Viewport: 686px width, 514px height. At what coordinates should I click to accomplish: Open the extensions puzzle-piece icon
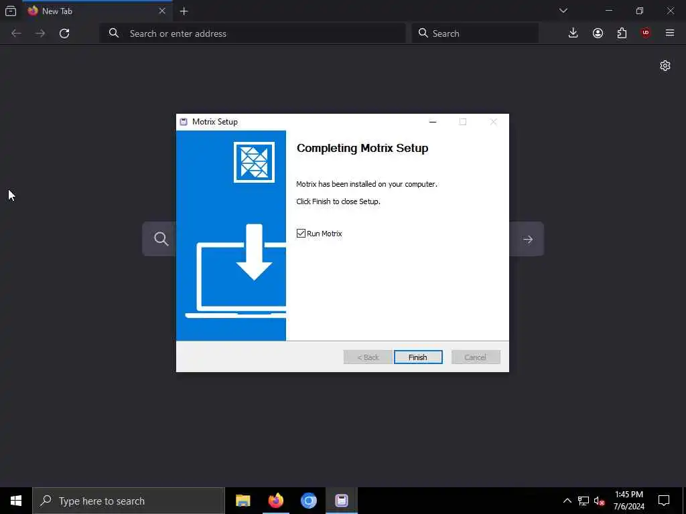coord(622,33)
